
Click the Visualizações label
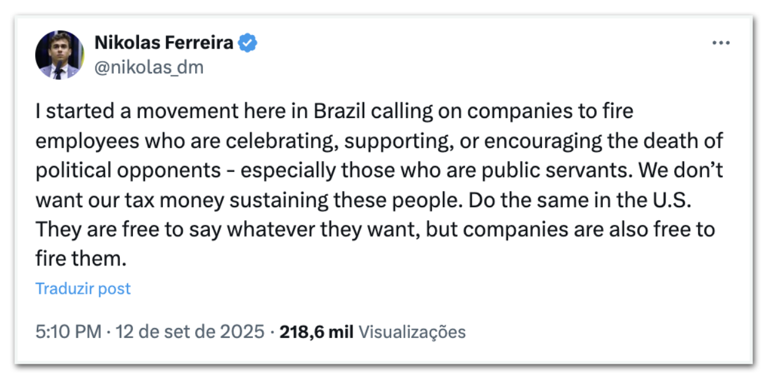(412, 332)
